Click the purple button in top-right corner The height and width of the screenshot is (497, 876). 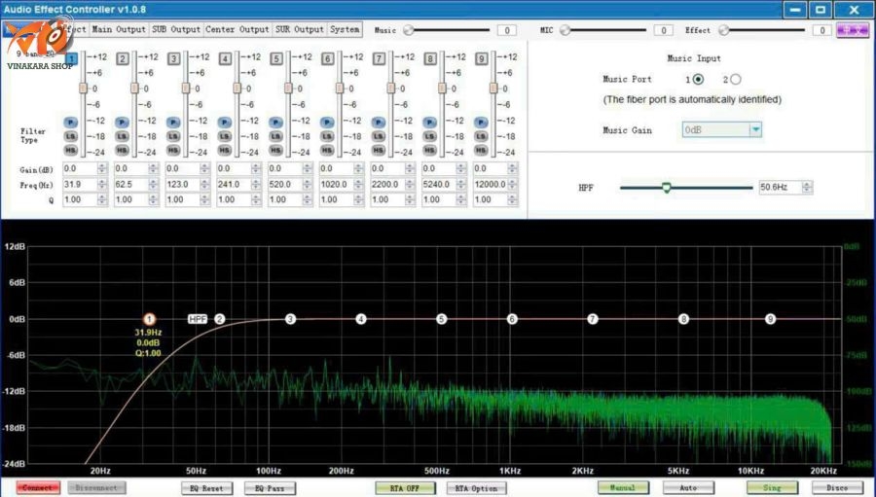click(853, 30)
